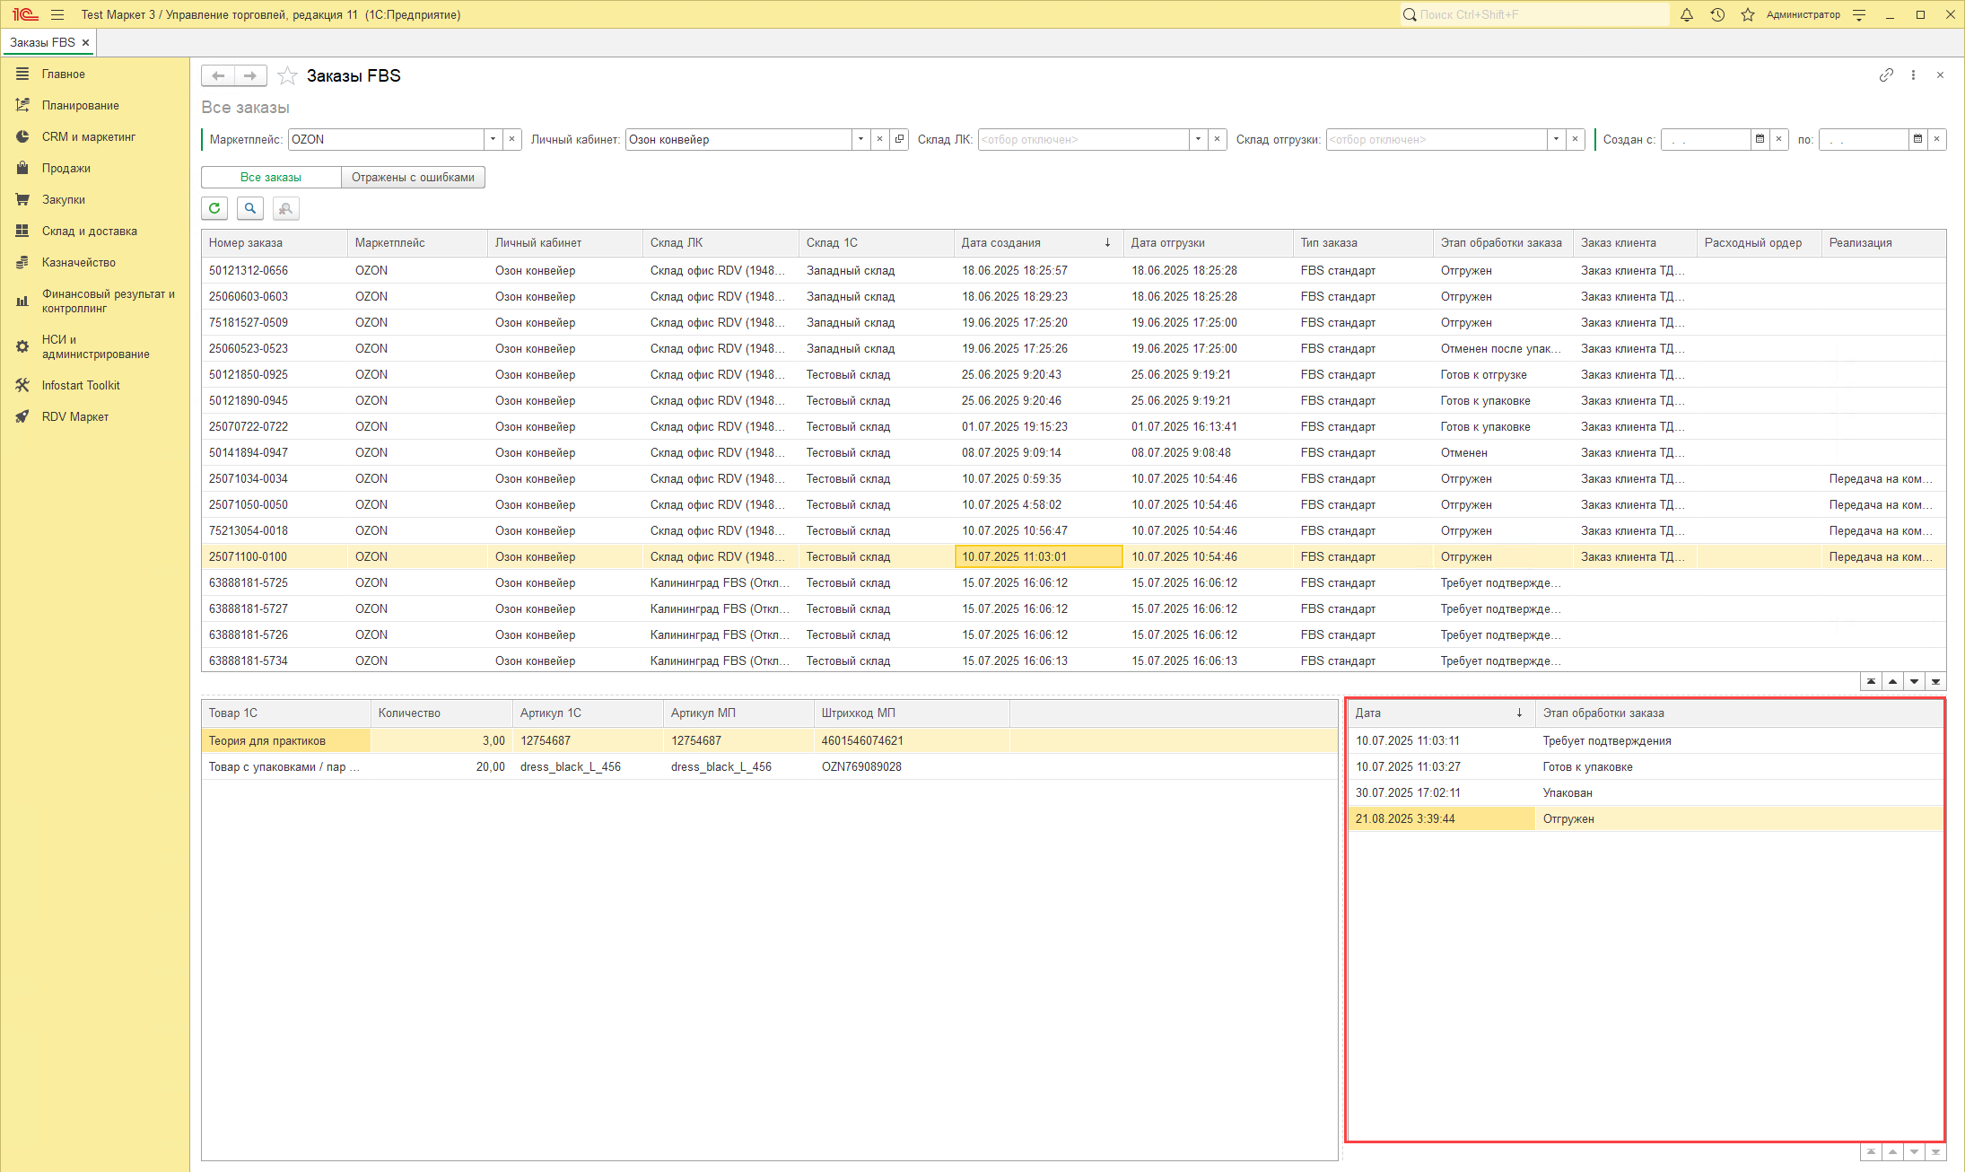This screenshot has width=1965, height=1172.
Task: Expand the Маркетплейс dropdown
Action: click(x=493, y=139)
